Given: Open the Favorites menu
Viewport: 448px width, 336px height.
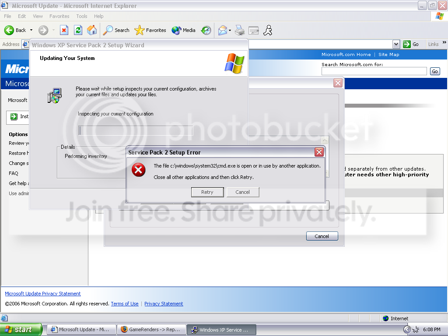Looking at the screenshot, I should click(59, 16).
